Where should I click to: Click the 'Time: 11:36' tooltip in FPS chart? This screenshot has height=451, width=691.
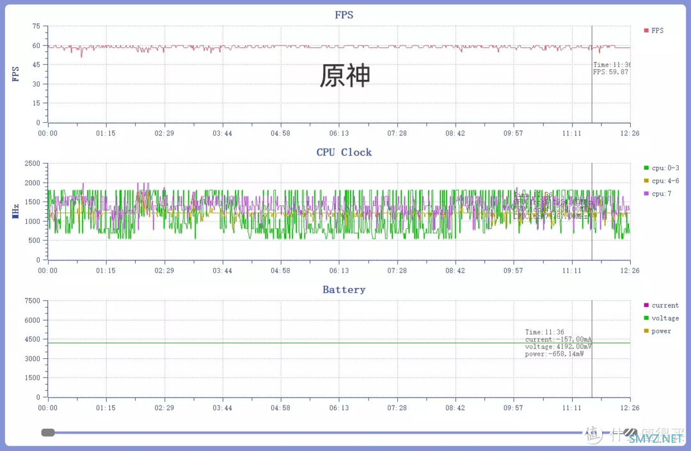612,65
